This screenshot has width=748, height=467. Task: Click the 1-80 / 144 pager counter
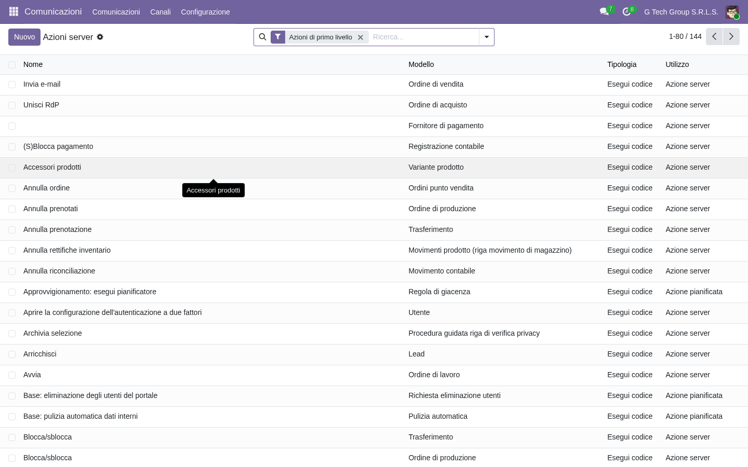coord(685,36)
